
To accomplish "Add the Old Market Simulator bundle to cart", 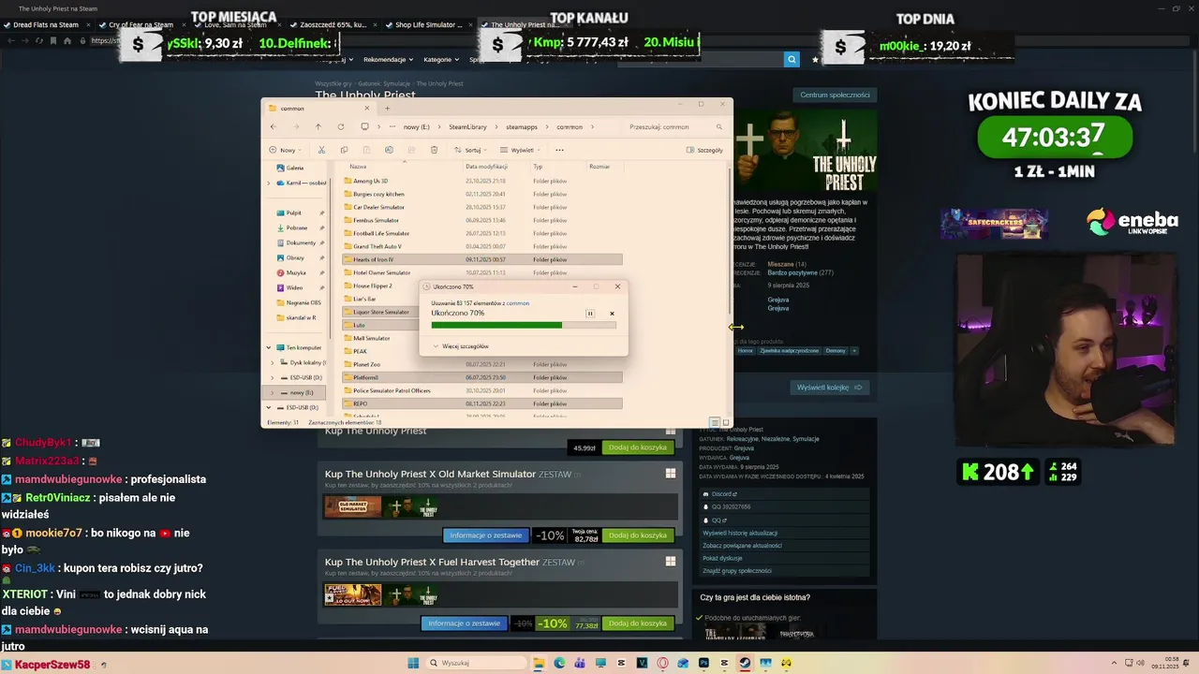I will 638,535.
